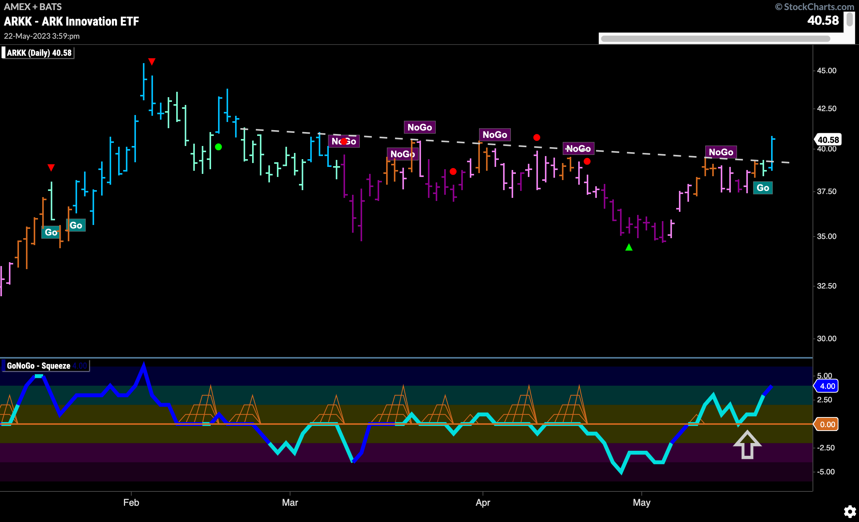Image resolution: width=859 pixels, height=522 pixels.
Task: Click the 2.50 oscillator axis label
Action: tap(825, 400)
